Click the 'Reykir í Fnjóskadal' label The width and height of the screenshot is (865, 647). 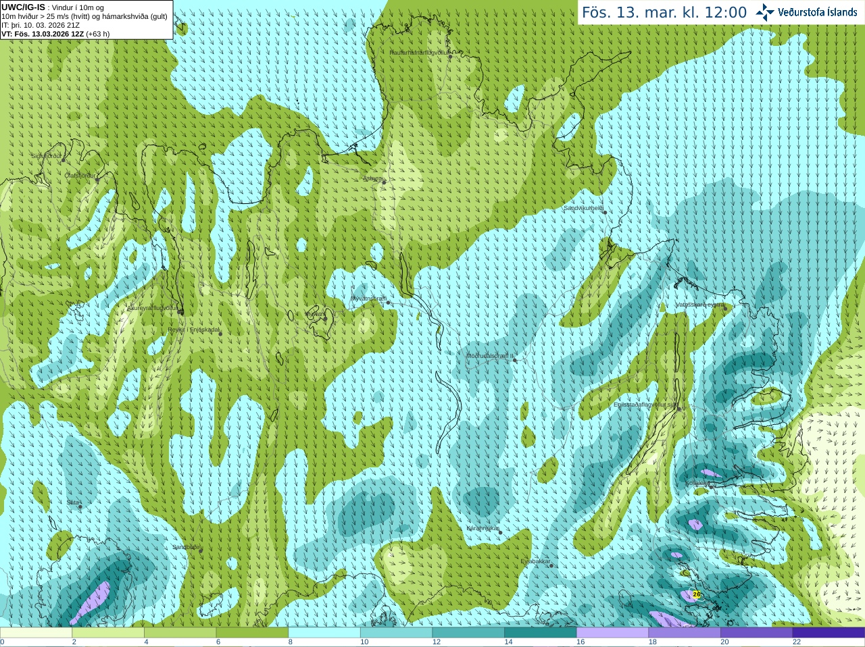(193, 330)
